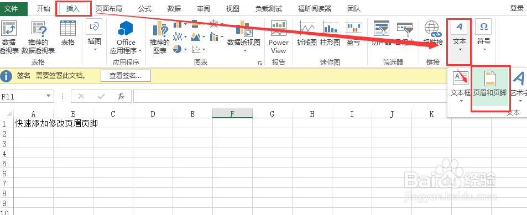The image size is (527, 215).
Task: Insert 艺术字 WordArt
Action: pos(519,87)
